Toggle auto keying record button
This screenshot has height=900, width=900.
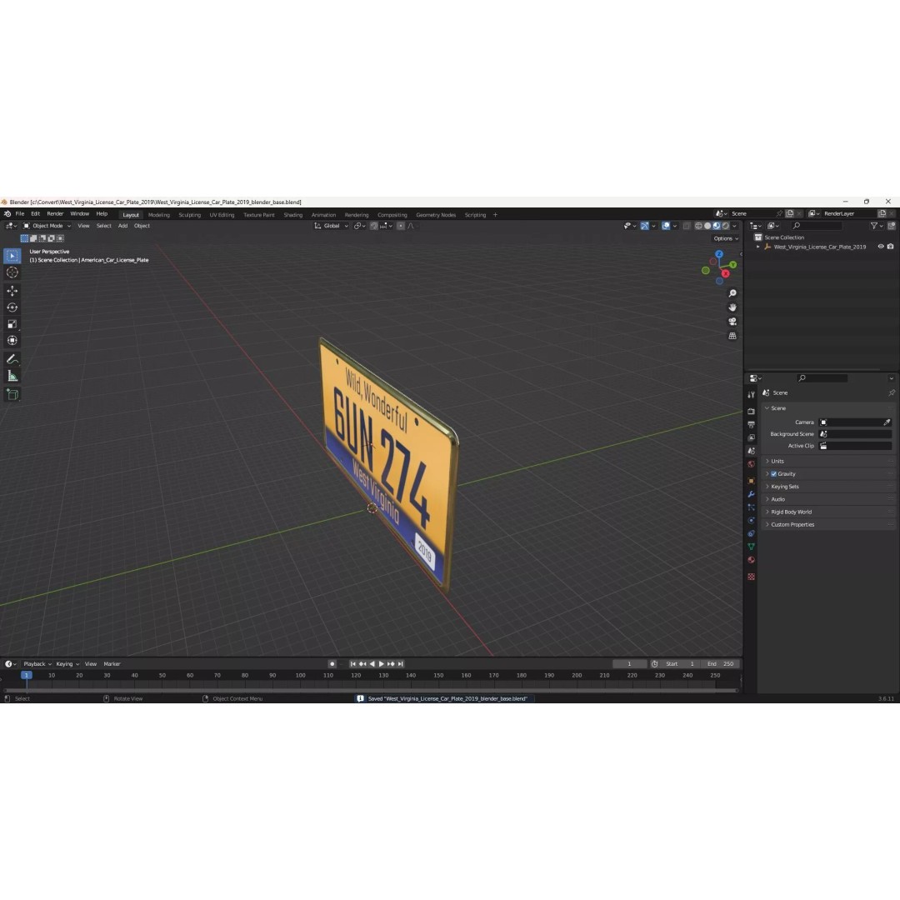pyautogui.click(x=332, y=664)
